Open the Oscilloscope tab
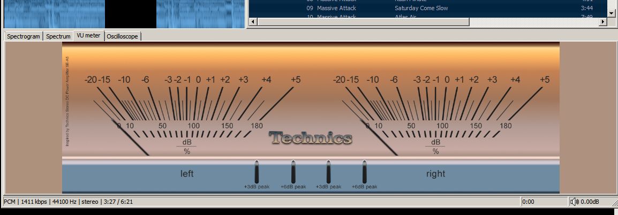The height and width of the screenshot is (215, 618). (122, 36)
